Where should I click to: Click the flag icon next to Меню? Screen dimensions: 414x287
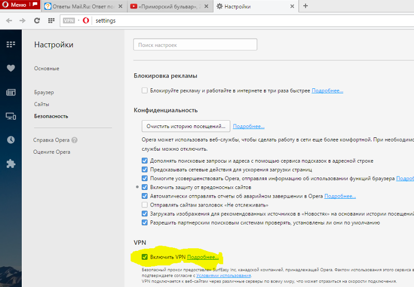[x=35, y=4]
